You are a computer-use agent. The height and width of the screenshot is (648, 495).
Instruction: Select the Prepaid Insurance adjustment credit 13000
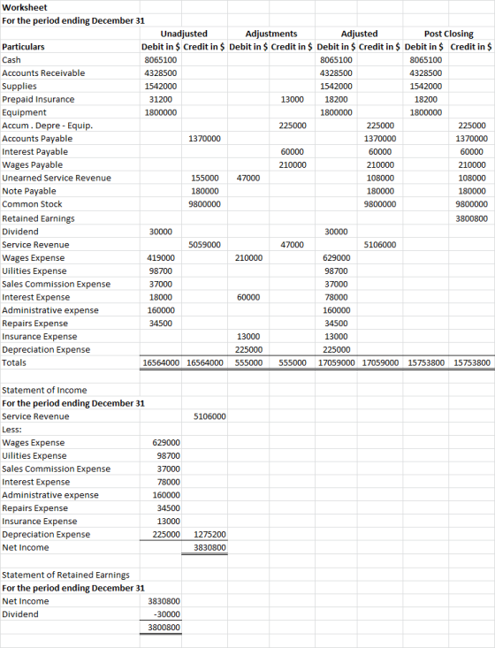[x=292, y=99]
